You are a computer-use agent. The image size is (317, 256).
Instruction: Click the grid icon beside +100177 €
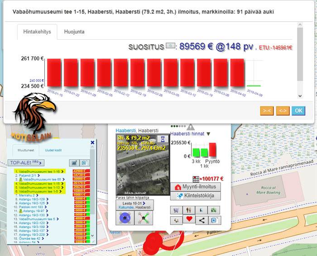coord(196,179)
